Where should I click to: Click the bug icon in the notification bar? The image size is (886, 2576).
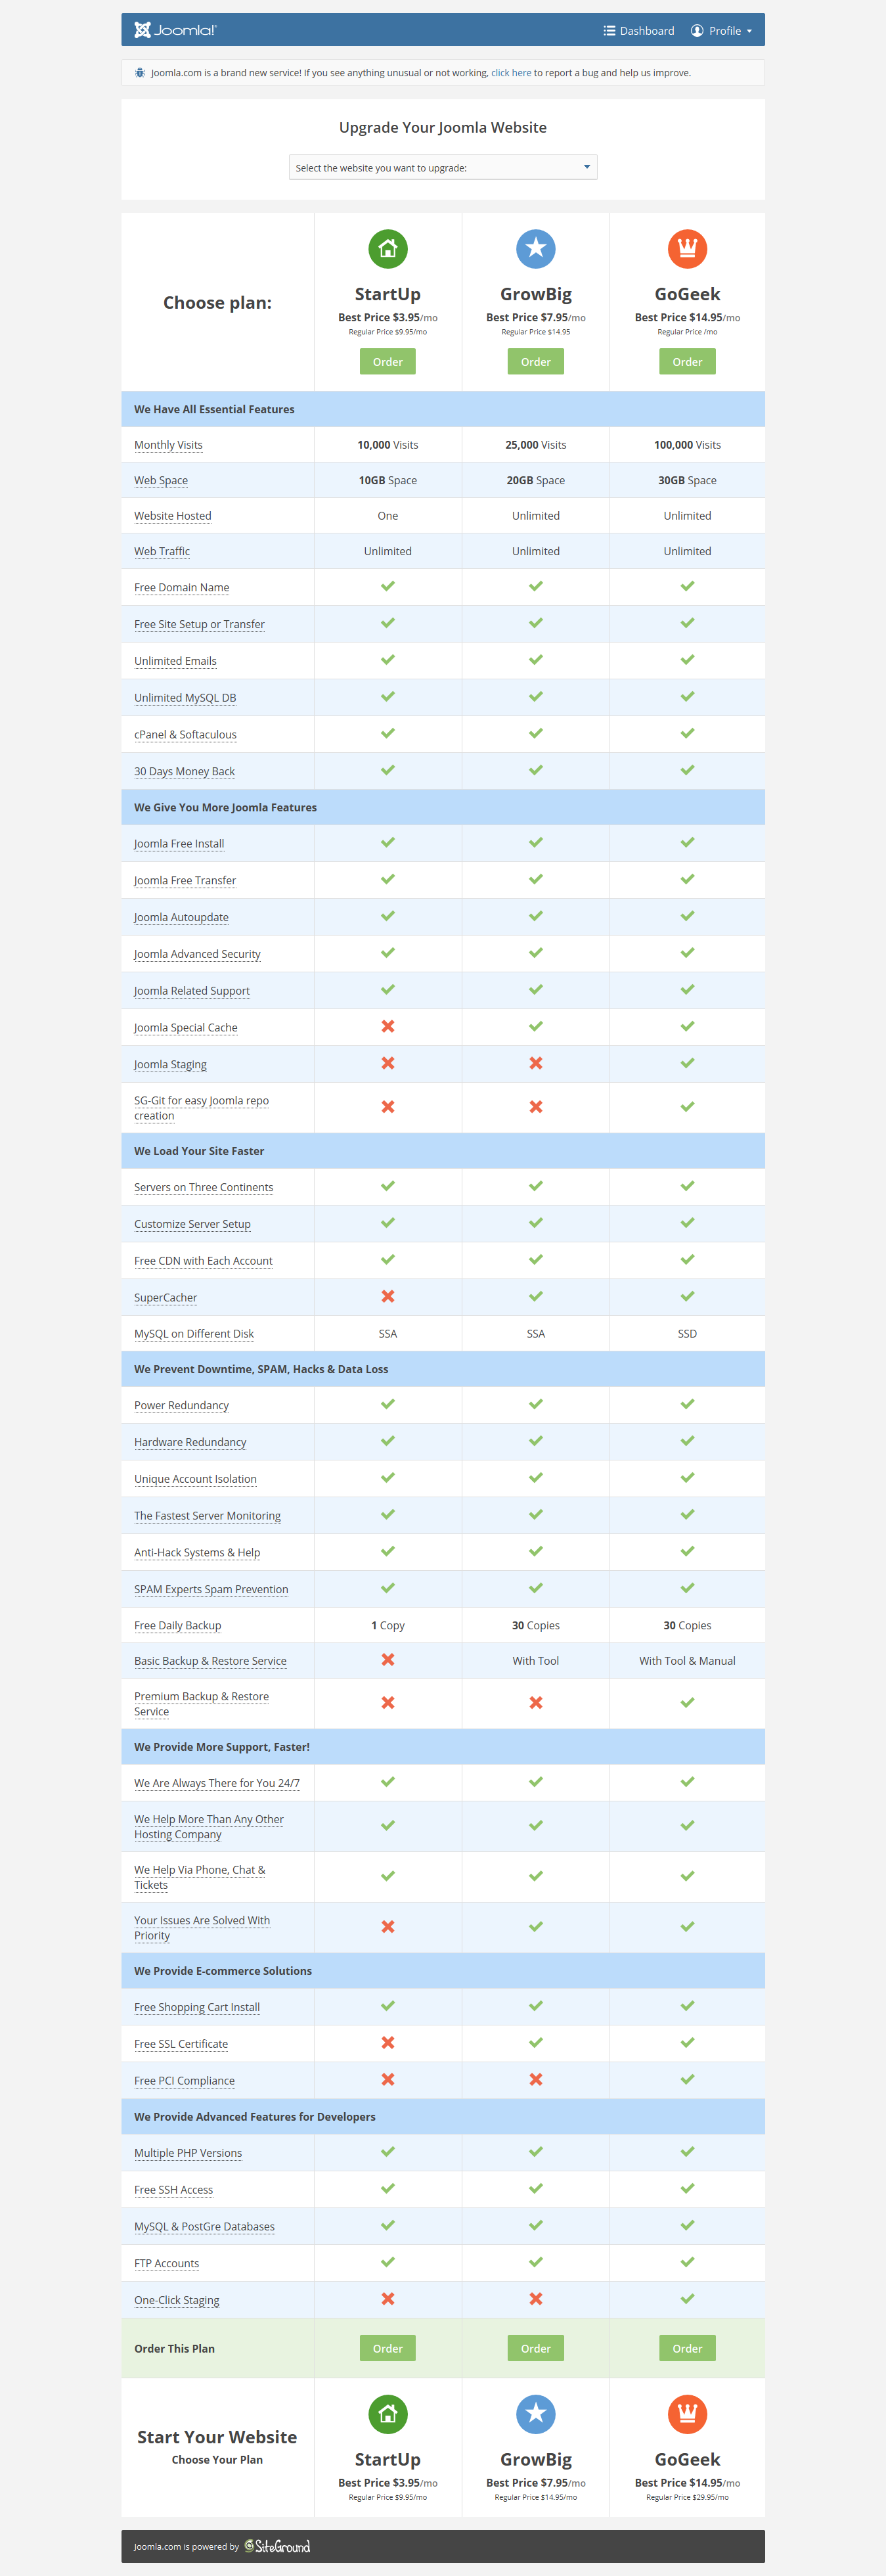point(139,72)
